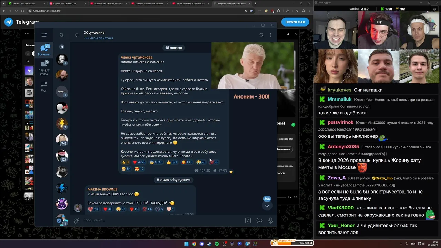Click thumbs up reaction 593
Viewport: 441px width, 248px height.
coord(172,162)
